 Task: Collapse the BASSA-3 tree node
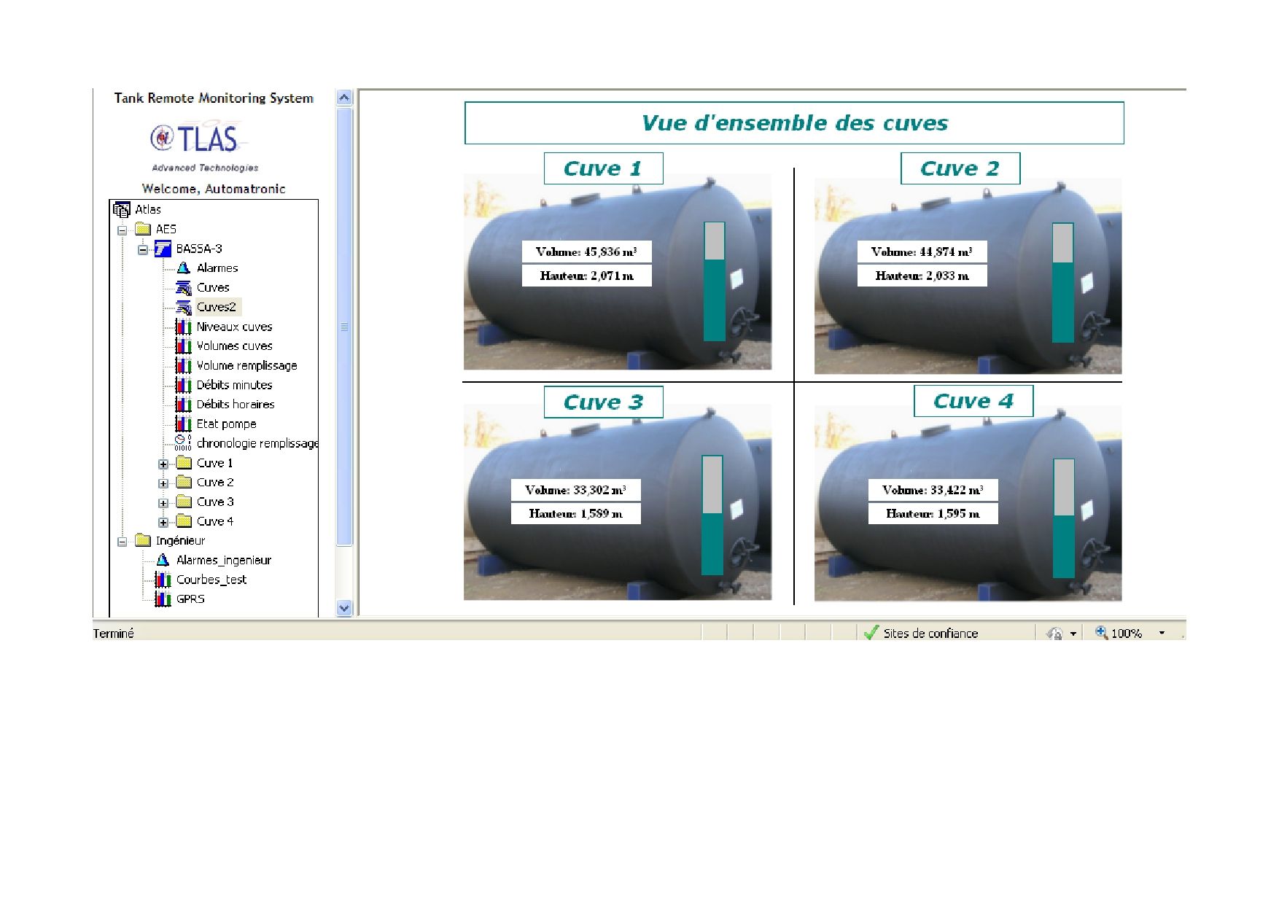tap(143, 249)
